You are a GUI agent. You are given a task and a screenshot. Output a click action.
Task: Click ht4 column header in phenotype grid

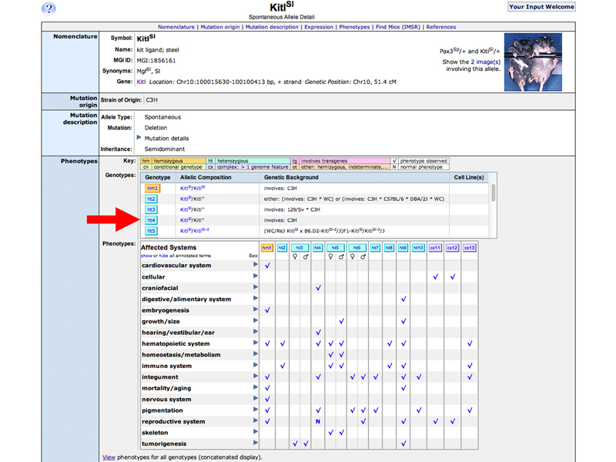click(317, 248)
